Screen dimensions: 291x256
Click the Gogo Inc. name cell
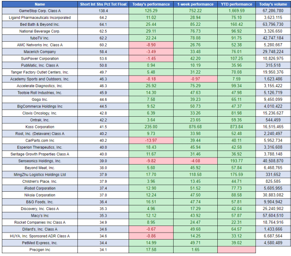click(40, 99)
